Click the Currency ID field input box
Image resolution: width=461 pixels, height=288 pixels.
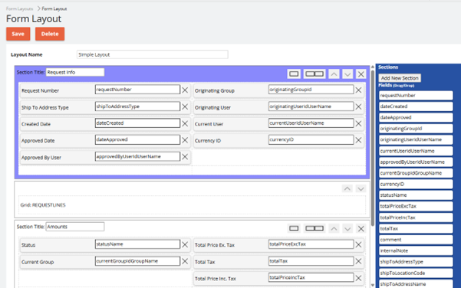point(311,139)
